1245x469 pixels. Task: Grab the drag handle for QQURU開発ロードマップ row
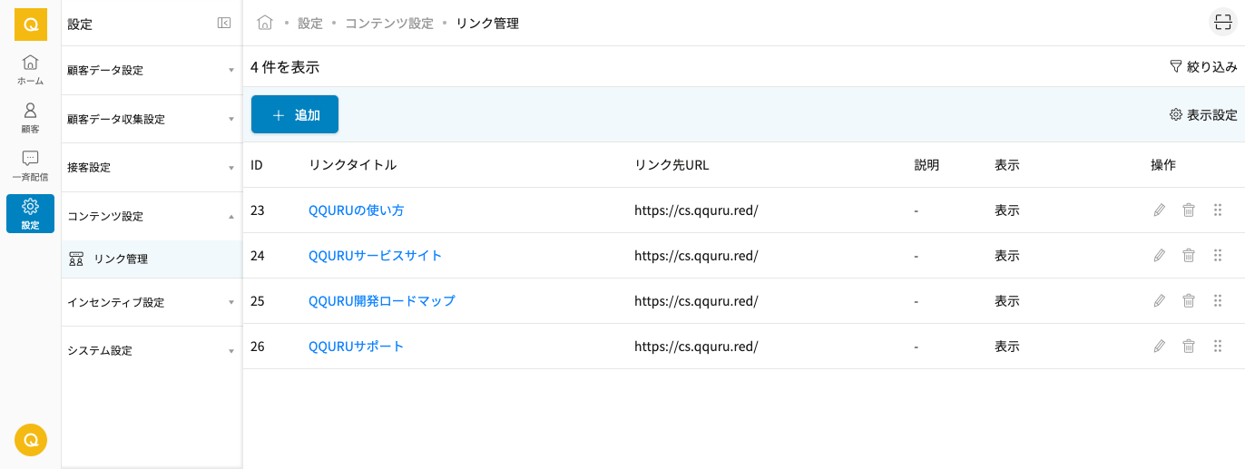[1218, 301]
